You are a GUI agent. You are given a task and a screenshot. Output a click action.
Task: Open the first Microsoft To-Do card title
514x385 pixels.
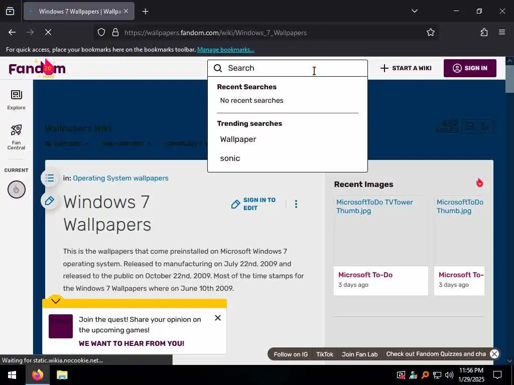(x=365, y=275)
